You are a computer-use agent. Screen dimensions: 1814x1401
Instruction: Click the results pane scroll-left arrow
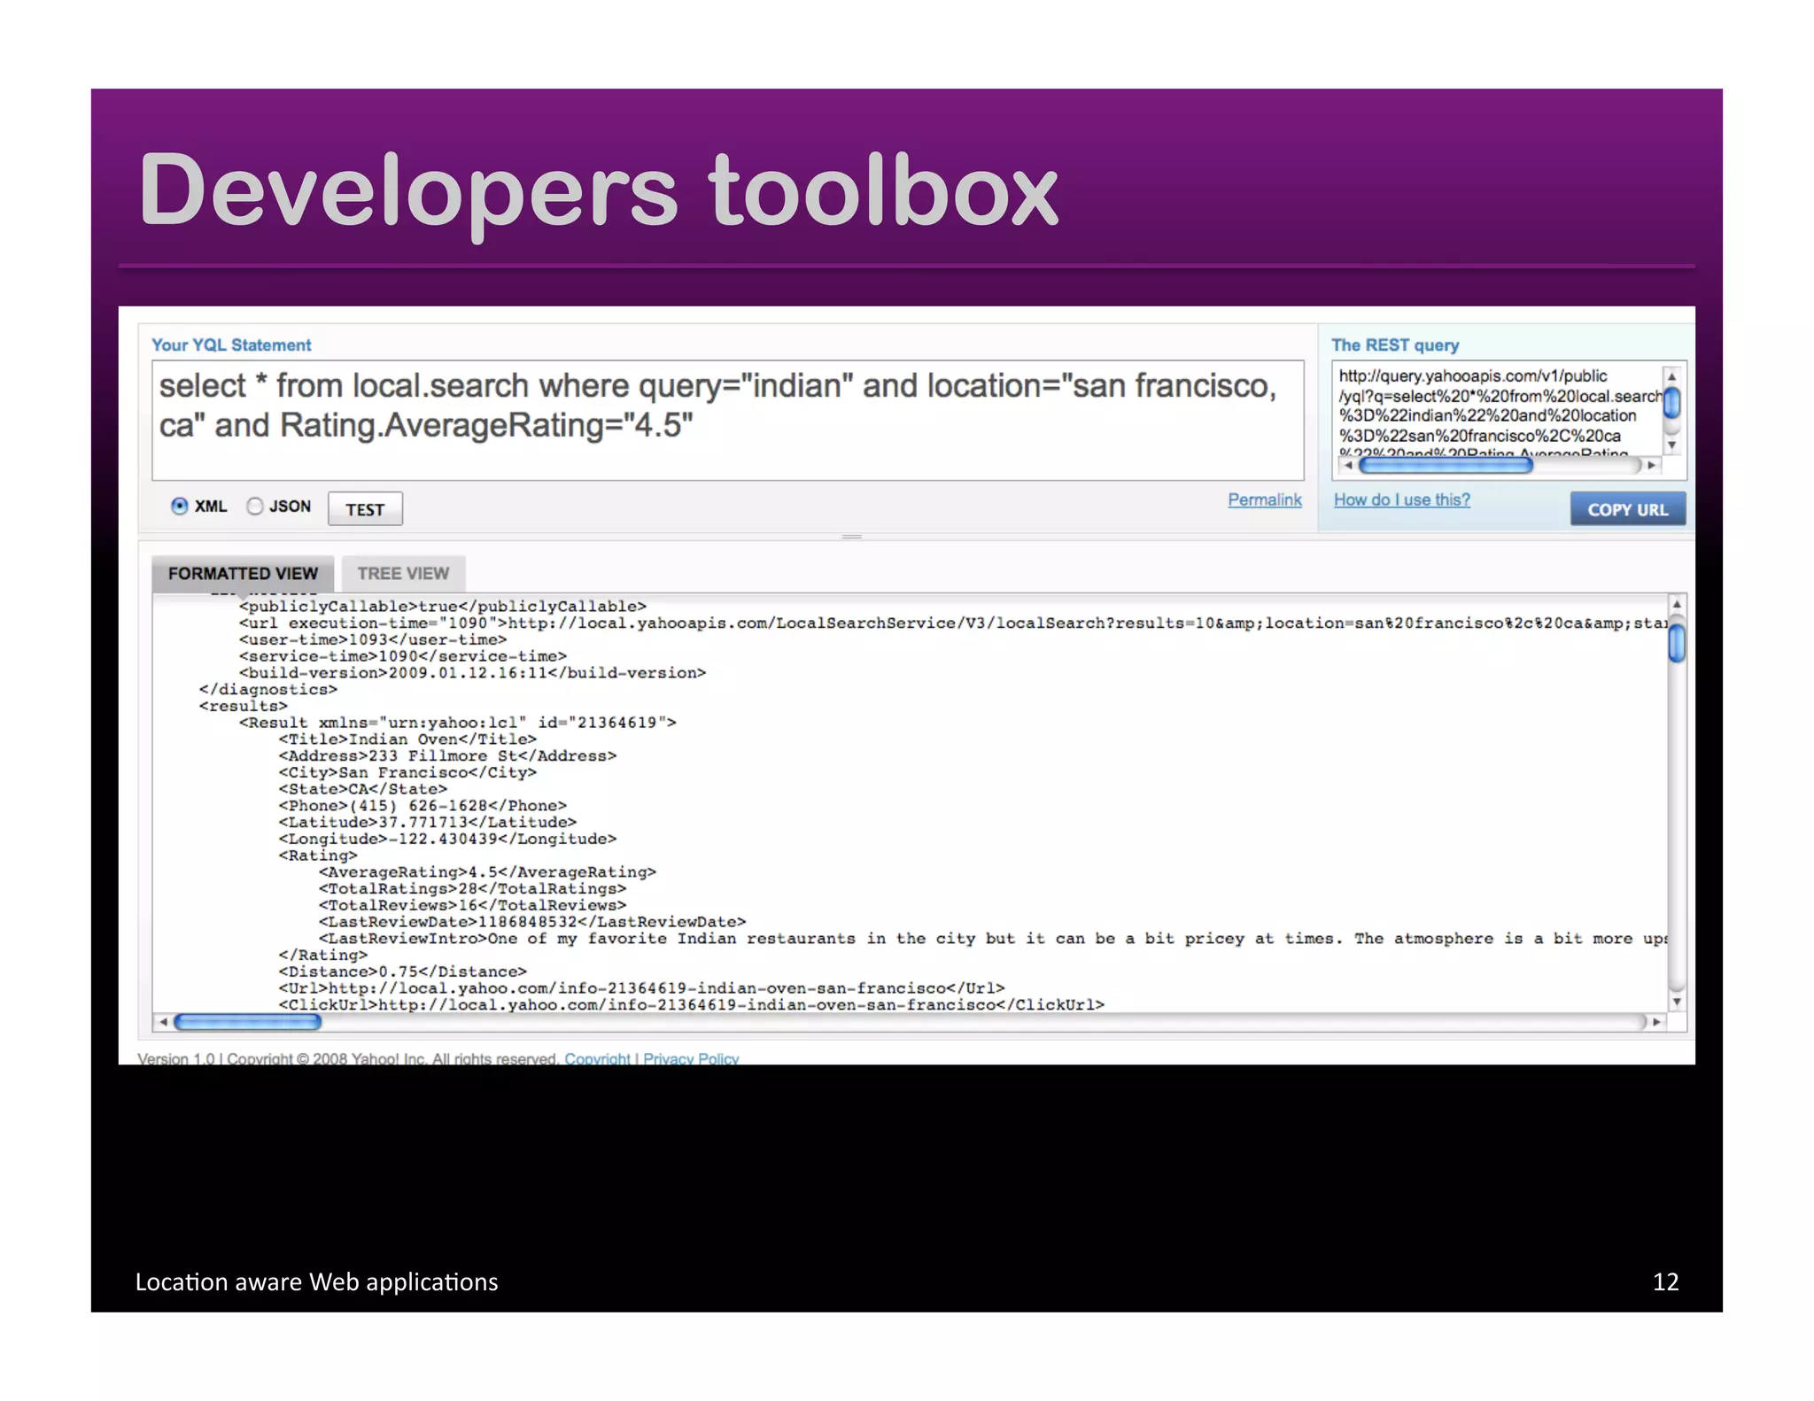pyautogui.click(x=163, y=1022)
